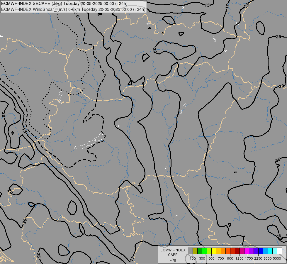Viewport: 287px width, 264px height.
Task: Click the 35 wind shear contour label
Action: [x=278, y=160]
